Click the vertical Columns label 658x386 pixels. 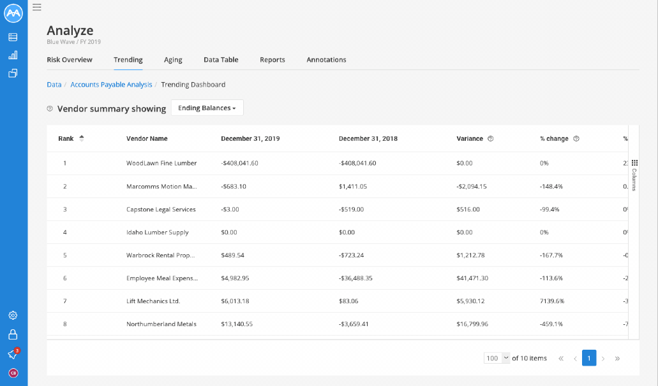tap(634, 180)
